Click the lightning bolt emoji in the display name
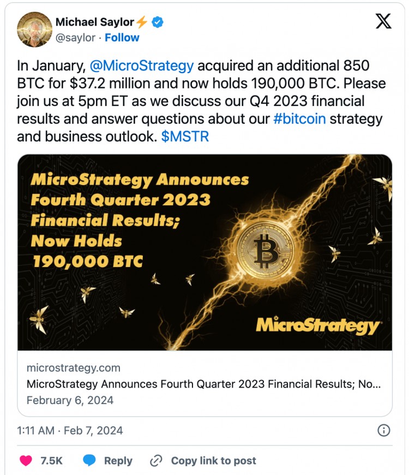Image resolution: width=409 pixels, height=475 pixels. tap(142, 21)
